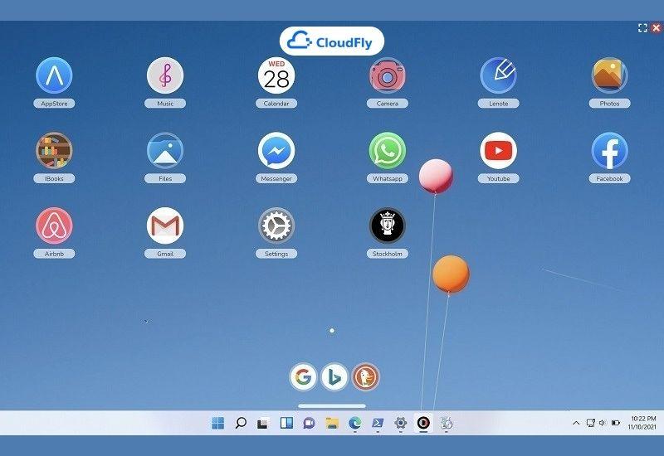Click the Messenger label
This screenshot has width=664, height=456.
coord(276,178)
